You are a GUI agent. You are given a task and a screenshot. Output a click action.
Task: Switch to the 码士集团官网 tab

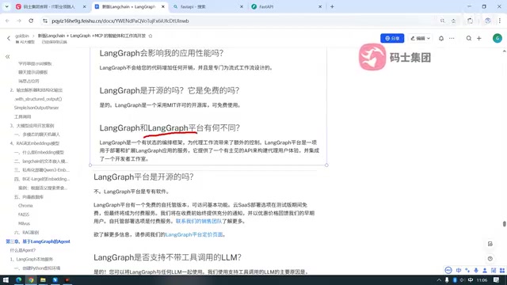click(49, 6)
